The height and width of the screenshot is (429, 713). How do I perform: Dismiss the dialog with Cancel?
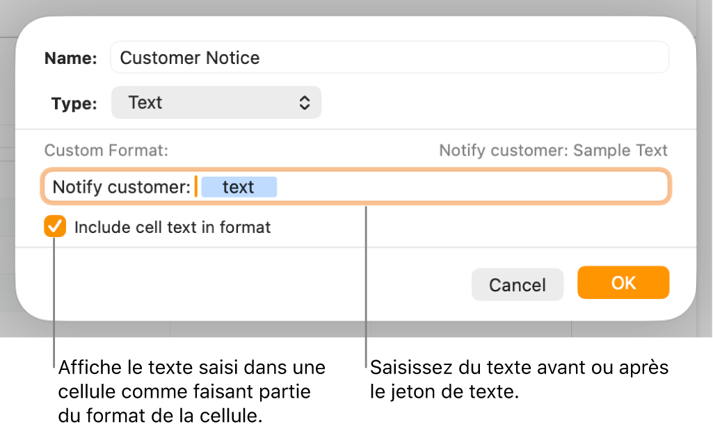517,284
